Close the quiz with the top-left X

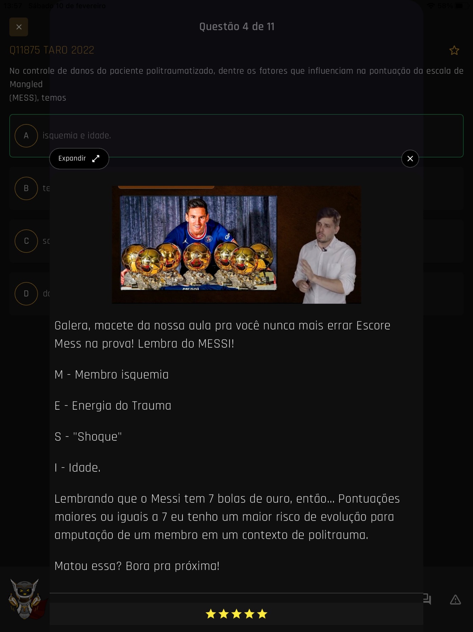click(x=19, y=27)
